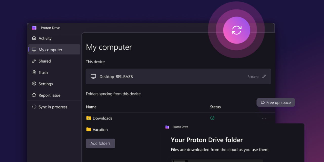This screenshot has height=162, width=324.
Task: Click the Downloads folder icon
Action: (x=89, y=118)
